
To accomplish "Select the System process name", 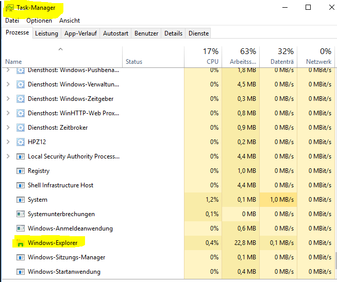I will point(38,200).
